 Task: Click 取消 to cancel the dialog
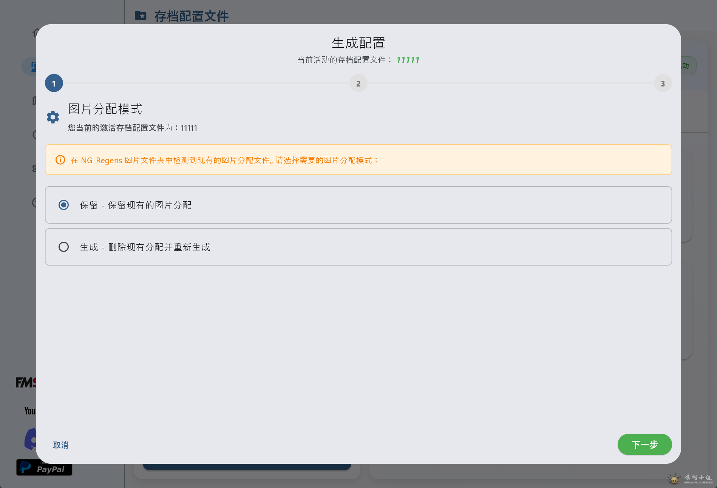(60, 445)
